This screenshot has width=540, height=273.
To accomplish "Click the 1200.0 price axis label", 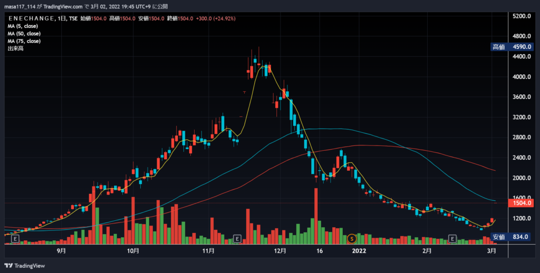I will coord(522,219).
